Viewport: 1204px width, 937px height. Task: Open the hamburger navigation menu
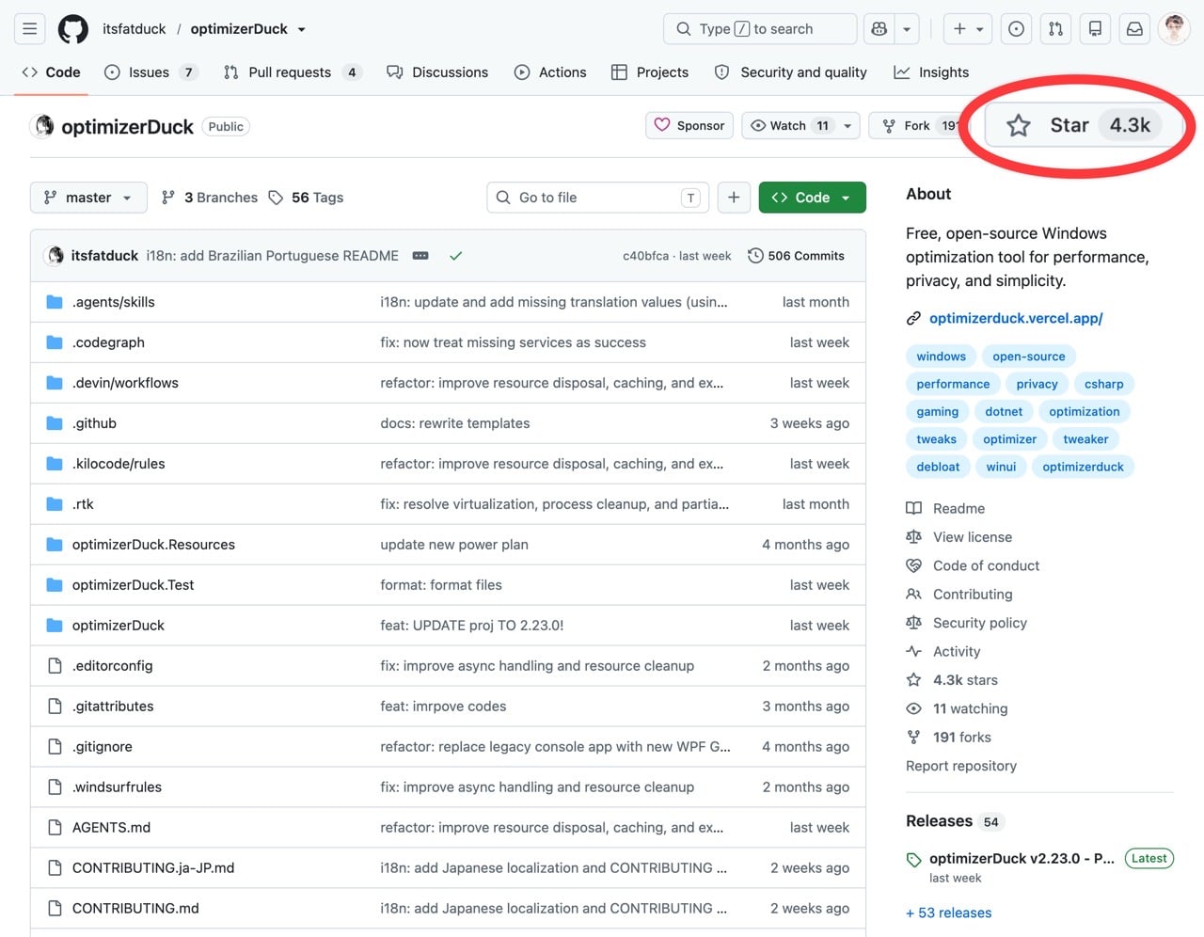30,29
